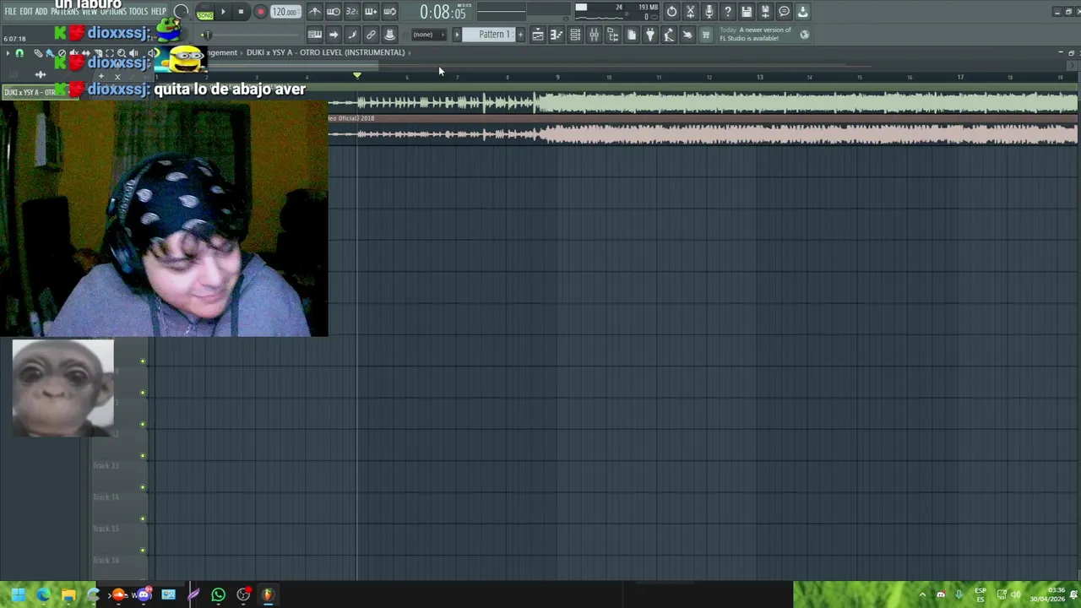Arm the red Record button
Viewport: 1081px width, 608px height.
(x=260, y=12)
